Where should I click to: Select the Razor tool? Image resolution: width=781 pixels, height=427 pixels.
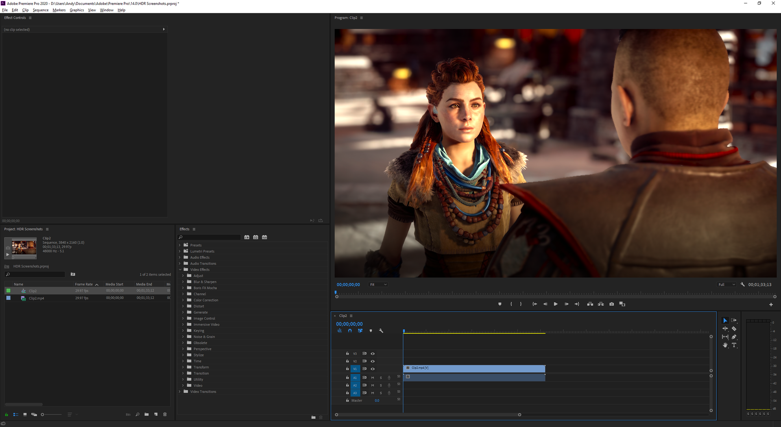pos(734,329)
